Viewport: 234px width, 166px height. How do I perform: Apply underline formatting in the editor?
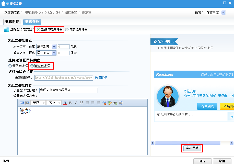pos(81,103)
